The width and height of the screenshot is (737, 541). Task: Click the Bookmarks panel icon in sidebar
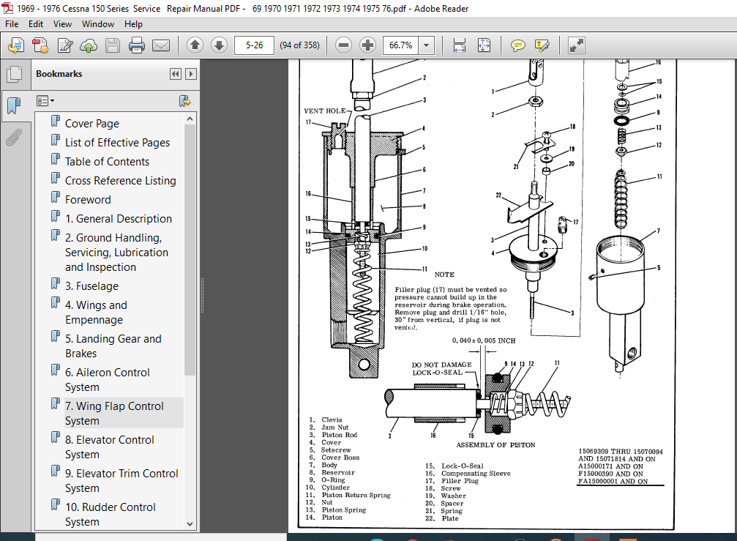point(15,105)
